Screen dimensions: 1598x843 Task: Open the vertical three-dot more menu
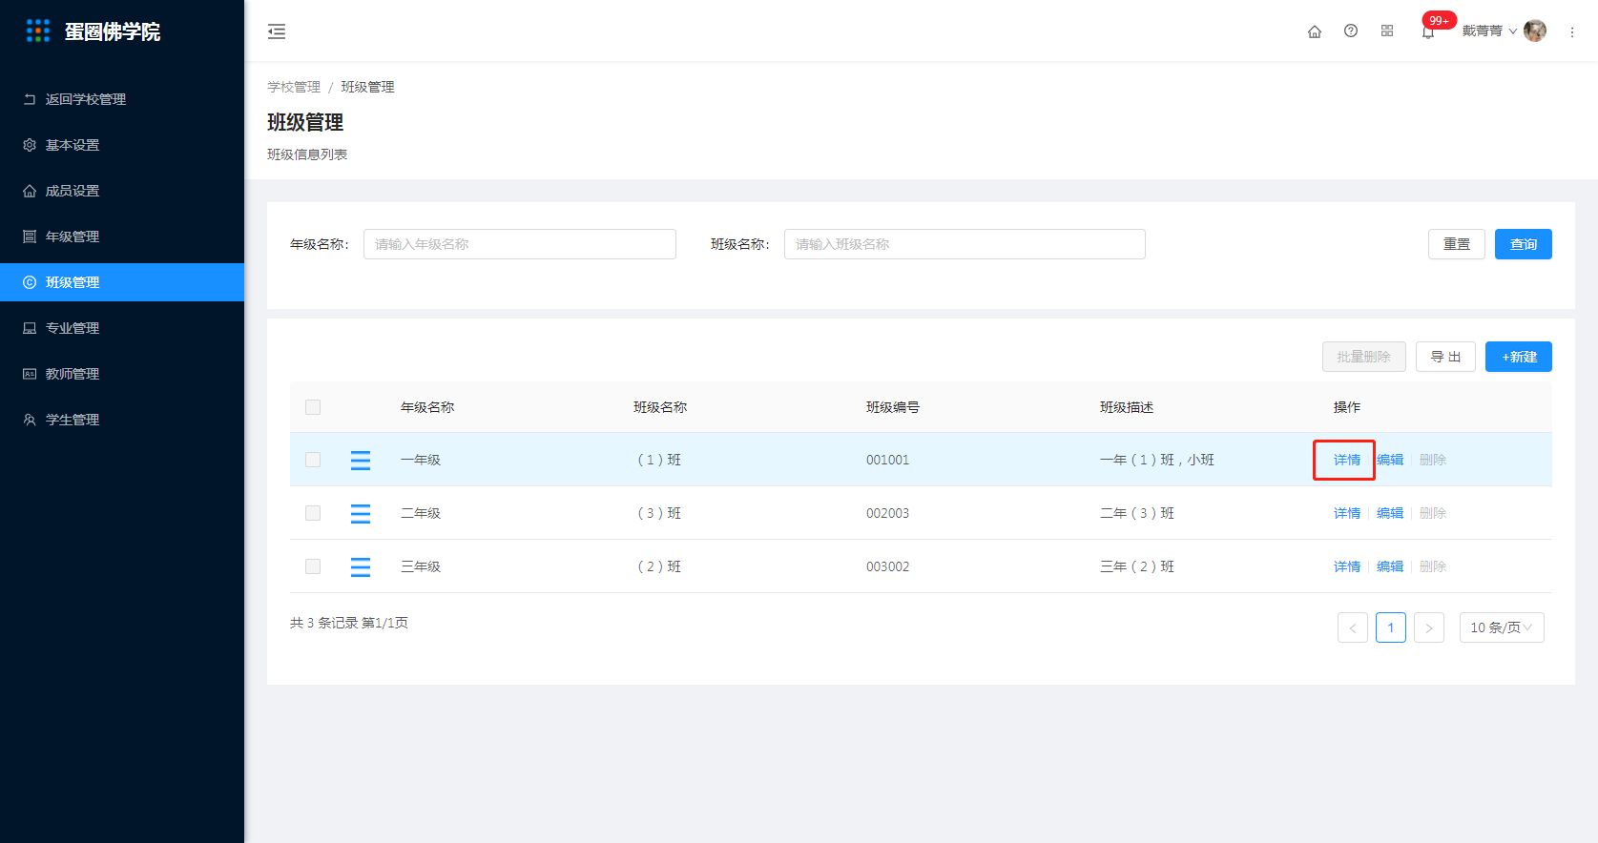[1572, 31]
